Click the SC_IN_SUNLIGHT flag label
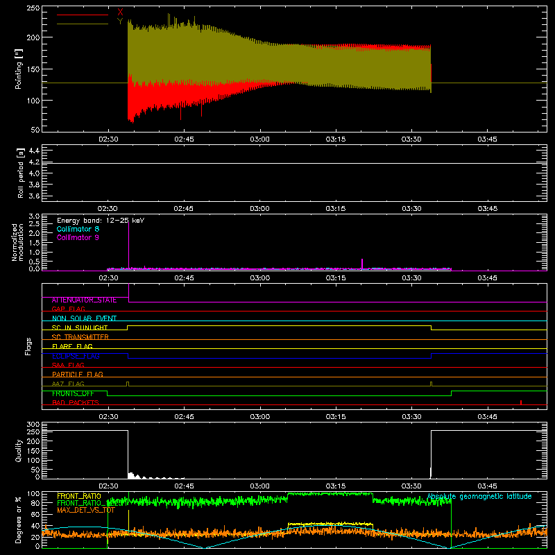Viewport: 555px width, 555px height. (x=80, y=327)
